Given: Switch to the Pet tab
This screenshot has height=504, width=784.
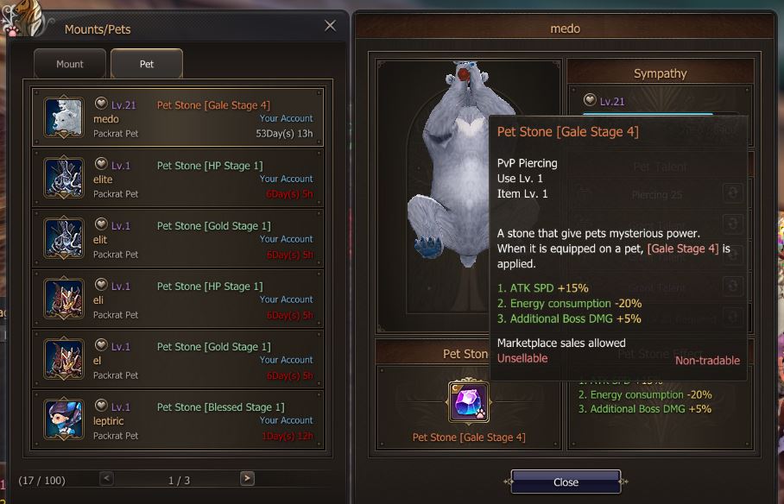Looking at the screenshot, I should 147,64.
